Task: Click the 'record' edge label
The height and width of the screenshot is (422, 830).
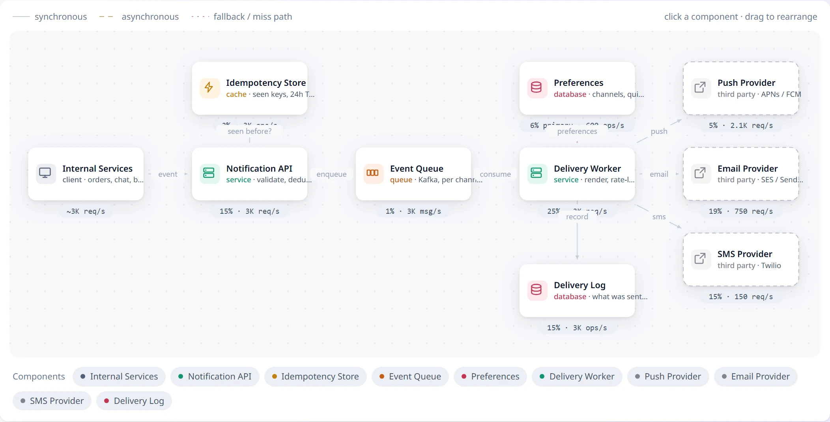Action: coord(577,217)
